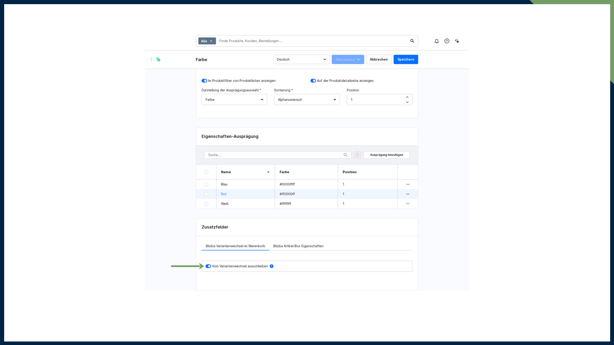Check the select-all checkbox in table header
Viewport: 614px width, 345px height.
click(206, 172)
